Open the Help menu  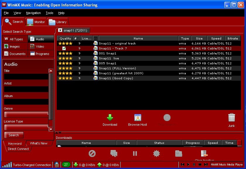[x=61, y=13]
